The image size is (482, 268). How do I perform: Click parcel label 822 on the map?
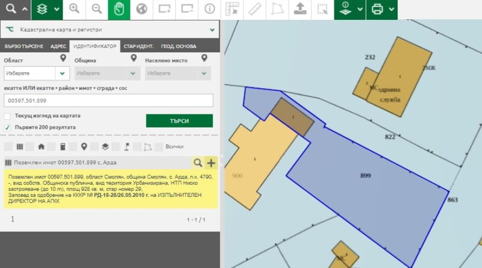click(390, 137)
